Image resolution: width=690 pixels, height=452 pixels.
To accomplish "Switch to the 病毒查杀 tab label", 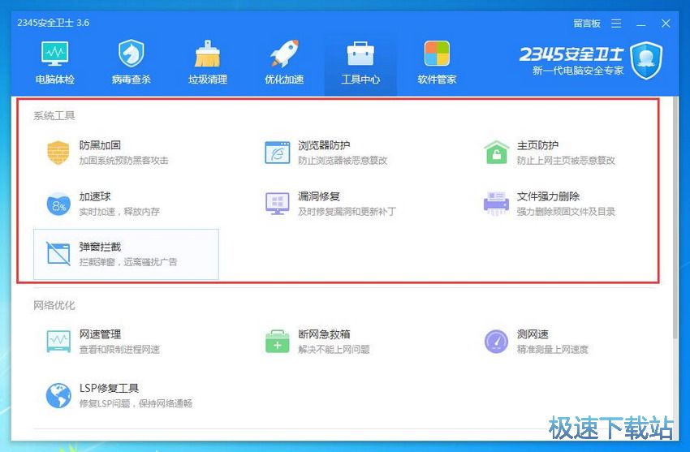I will pos(132,80).
